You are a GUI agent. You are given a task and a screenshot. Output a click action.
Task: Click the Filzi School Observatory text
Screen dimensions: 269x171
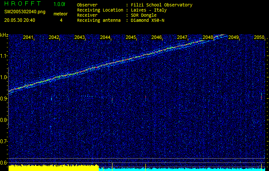tap(161, 5)
